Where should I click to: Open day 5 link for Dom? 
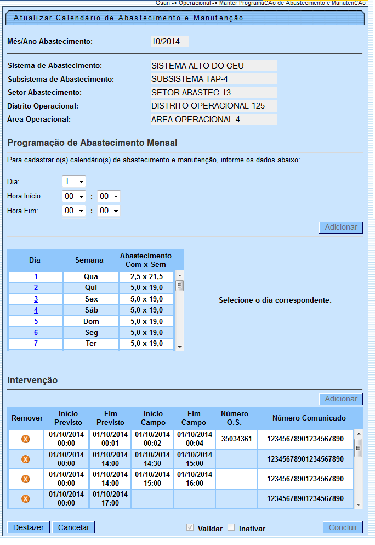click(x=36, y=322)
